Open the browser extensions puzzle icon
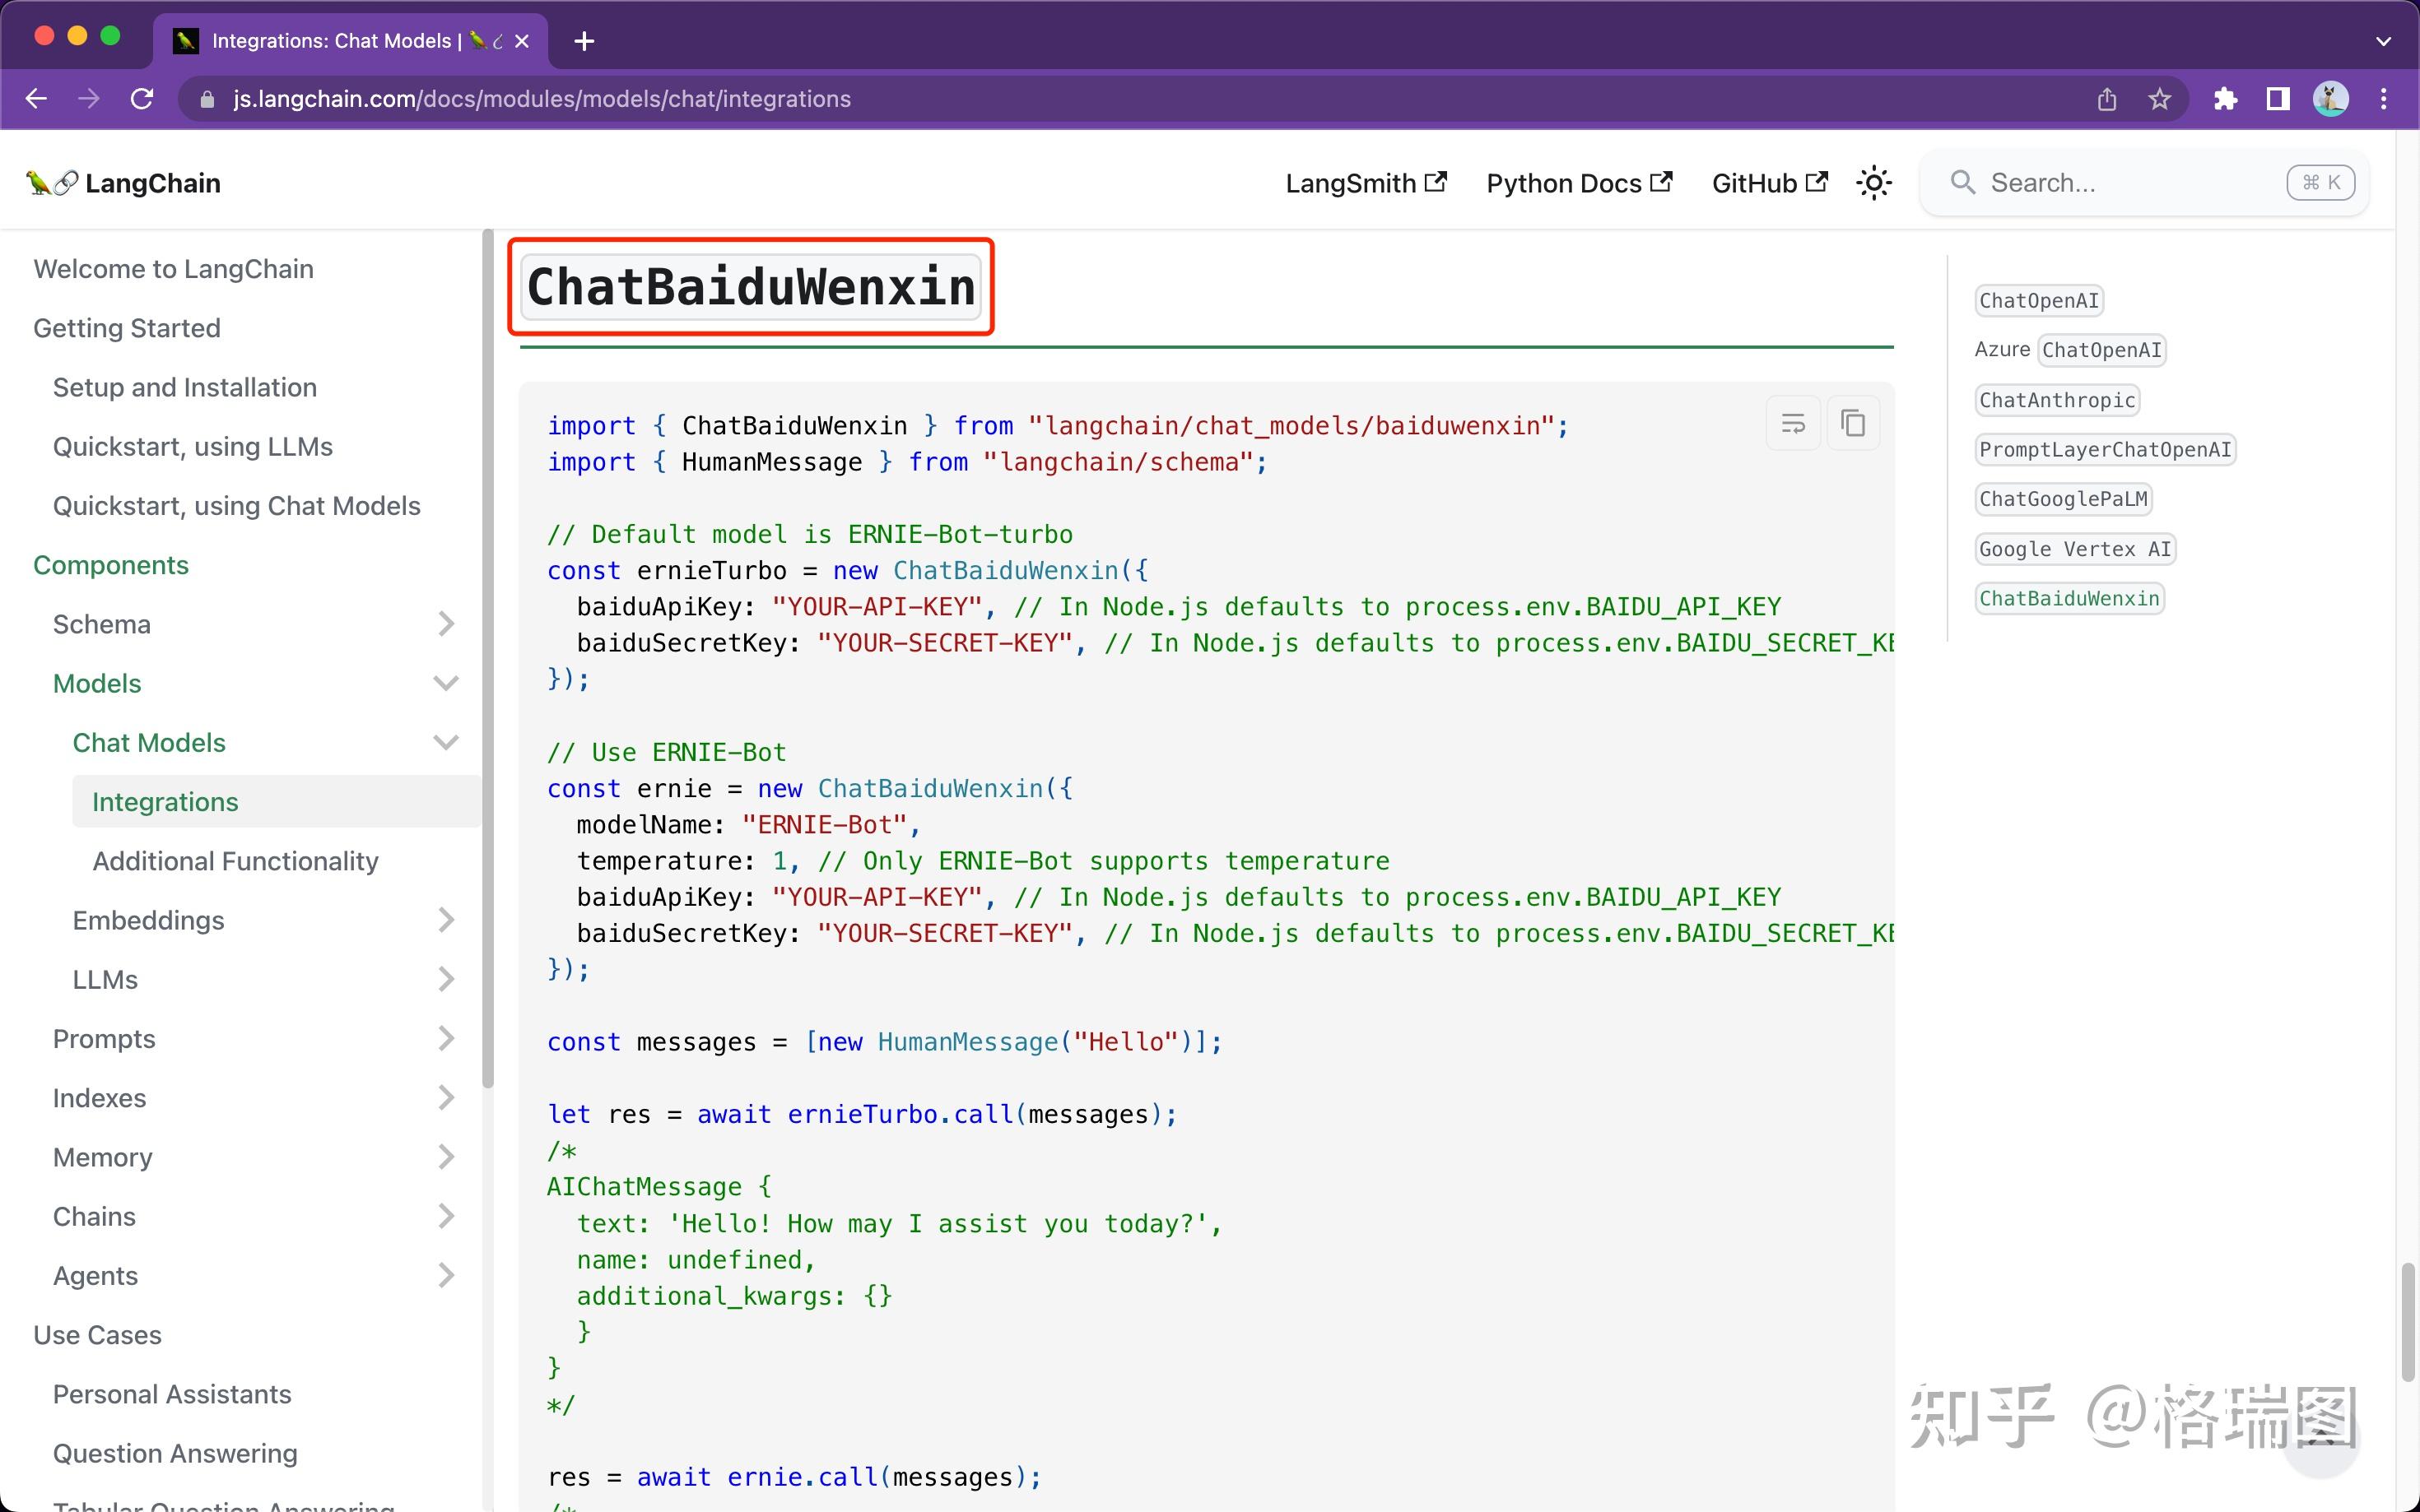Screen dimensions: 2420x1512 coord(2225,99)
